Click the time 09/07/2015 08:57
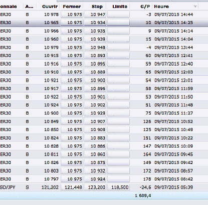The width and height of the screenshot is (208, 205). tap(173, 171)
